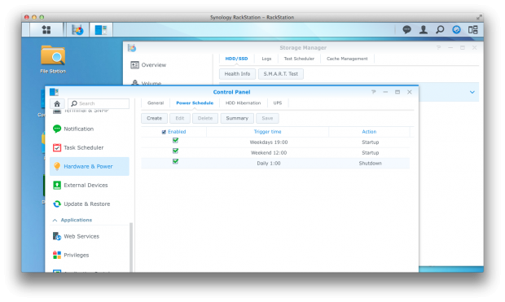This screenshot has height=302, width=505.
Task: Open the resource monitor gauge icon
Action: click(456, 29)
